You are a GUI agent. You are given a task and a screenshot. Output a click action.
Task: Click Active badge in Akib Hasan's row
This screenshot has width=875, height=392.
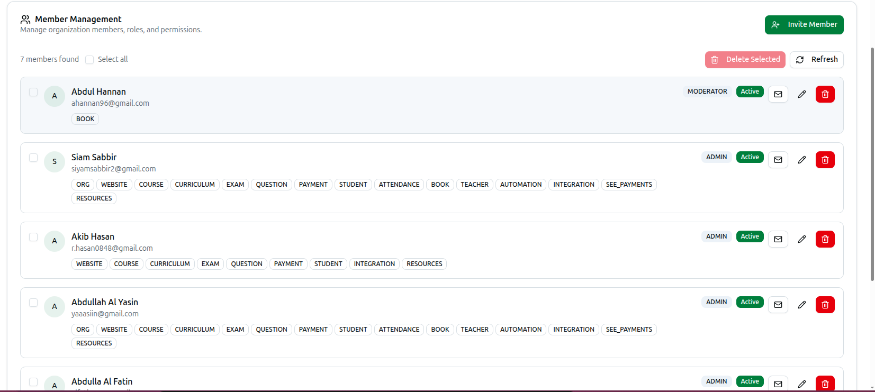(750, 236)
